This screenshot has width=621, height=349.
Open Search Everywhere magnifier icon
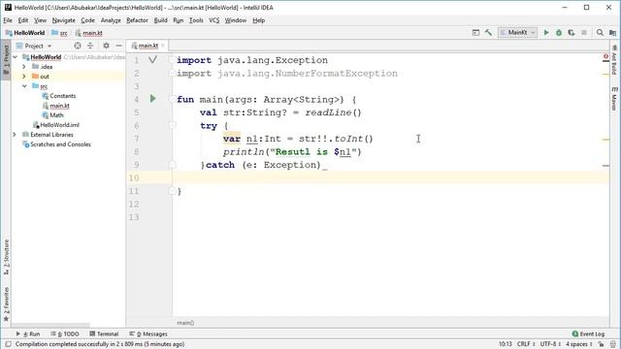pos(600,32)
